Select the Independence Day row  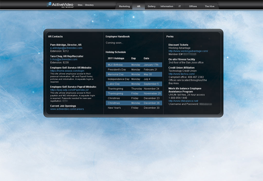pos(134,79)
